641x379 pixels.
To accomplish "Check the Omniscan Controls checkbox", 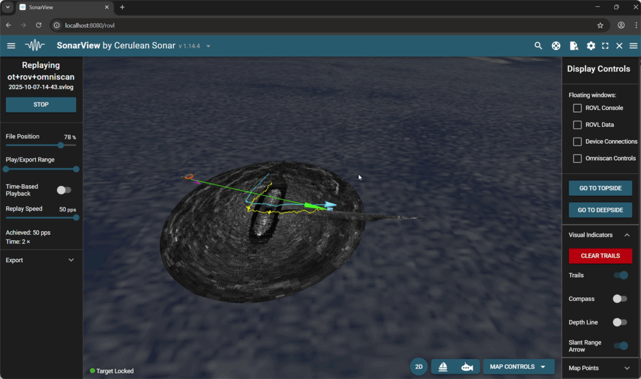I will pyautogui.click(x=577, y=158).
